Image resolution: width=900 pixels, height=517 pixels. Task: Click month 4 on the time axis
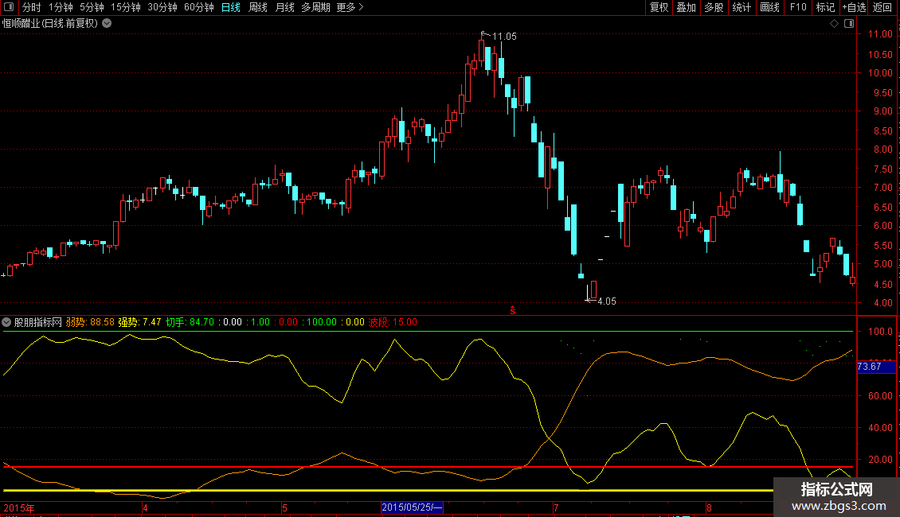coord(145,507)
